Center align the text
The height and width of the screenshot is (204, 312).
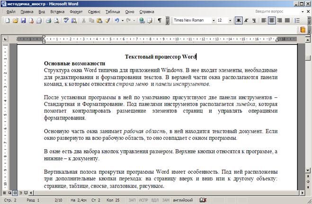(272, 20)
